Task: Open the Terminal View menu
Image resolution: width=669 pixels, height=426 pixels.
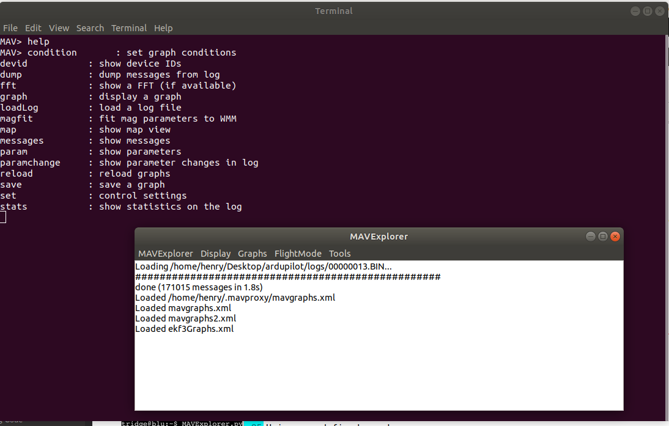Action: [59, 28]
